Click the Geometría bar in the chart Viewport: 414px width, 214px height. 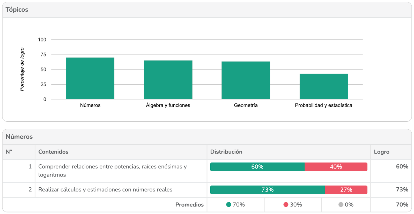[246, 80]
